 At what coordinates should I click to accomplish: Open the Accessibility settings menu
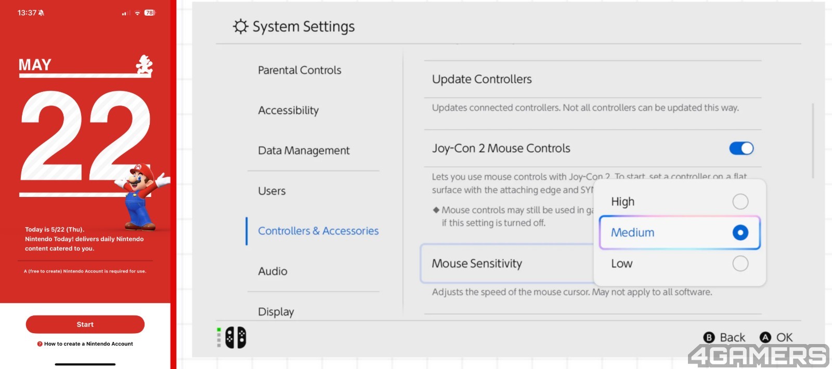288,110
